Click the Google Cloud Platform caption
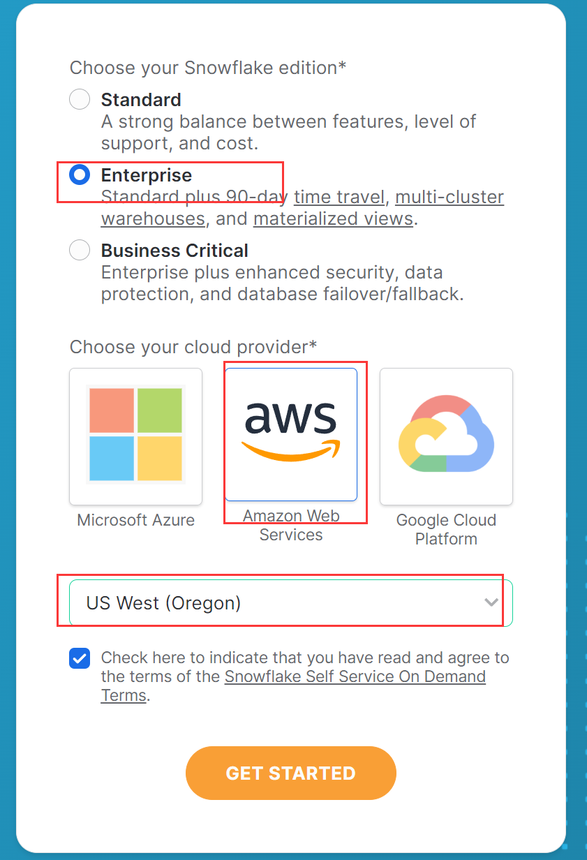 tap(446, 529)
